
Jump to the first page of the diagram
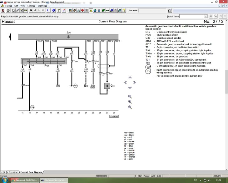pos(31,11)
